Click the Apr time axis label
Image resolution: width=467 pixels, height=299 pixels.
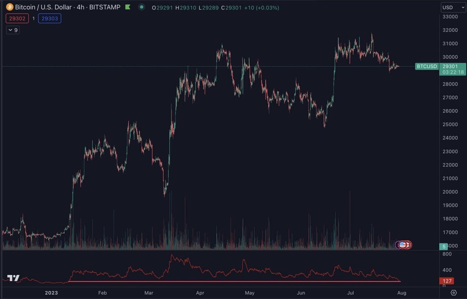(200, 293)
